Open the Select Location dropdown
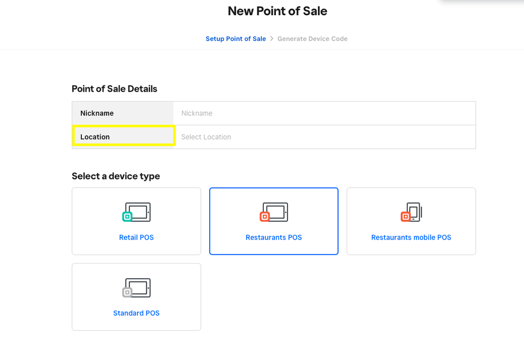 pyautogui.click(x=324, y=137)
